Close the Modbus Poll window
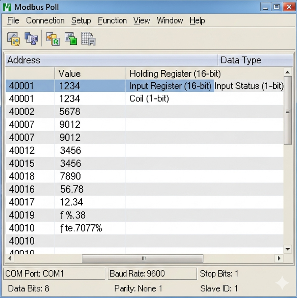The height and width of the screenshot is (298, 297). click(x=289, y=7)
